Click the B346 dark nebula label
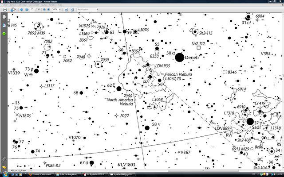This screenshot has height=177, width=284. [x=232, y=72]
